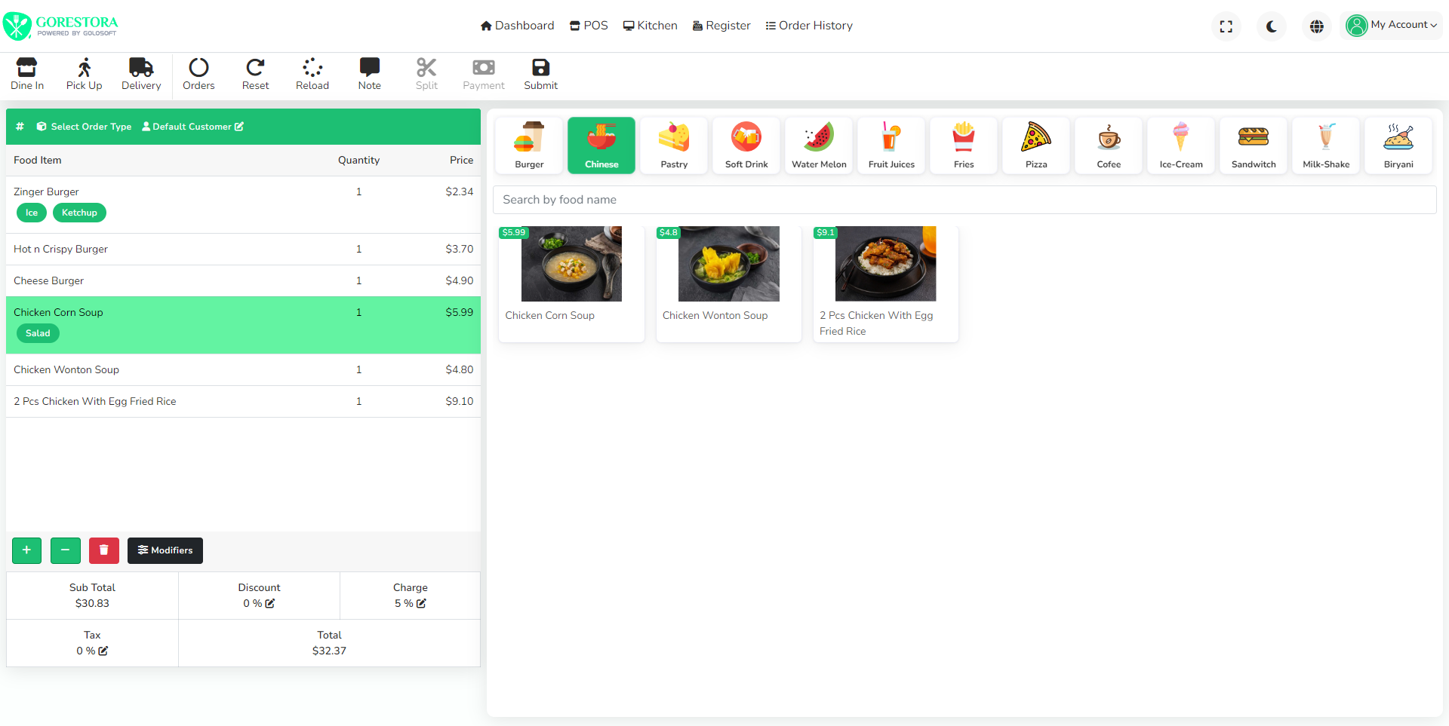Open the Modifiers panel
1449x726 pixels.
(165, 550)
